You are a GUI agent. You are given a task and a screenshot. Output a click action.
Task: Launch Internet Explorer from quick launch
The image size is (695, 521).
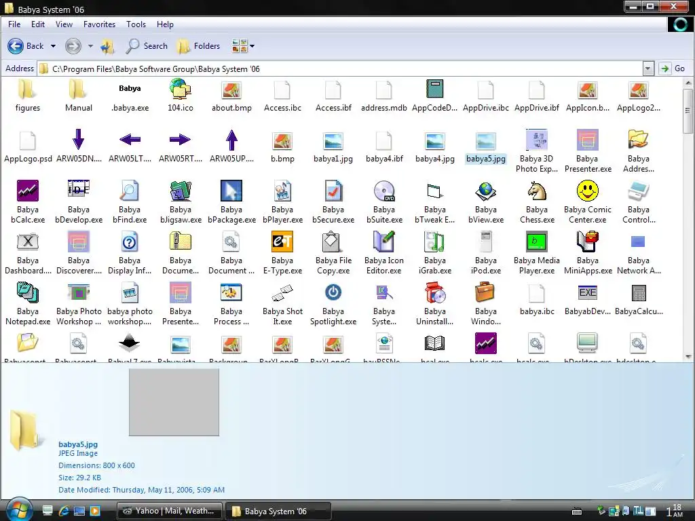click(64, 511)
